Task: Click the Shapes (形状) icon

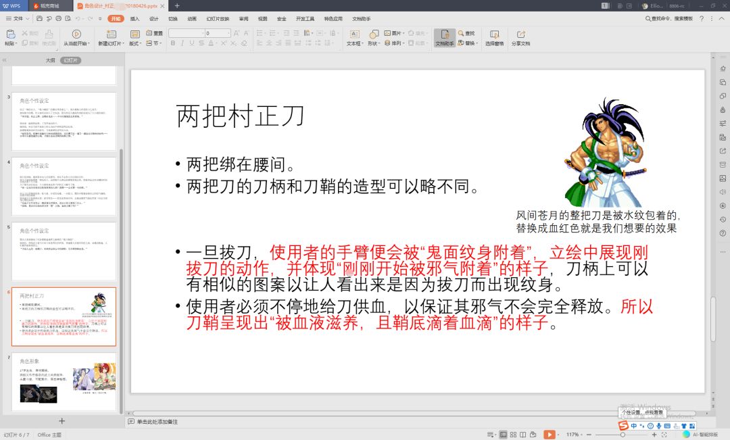Action: tap(374, 34)
